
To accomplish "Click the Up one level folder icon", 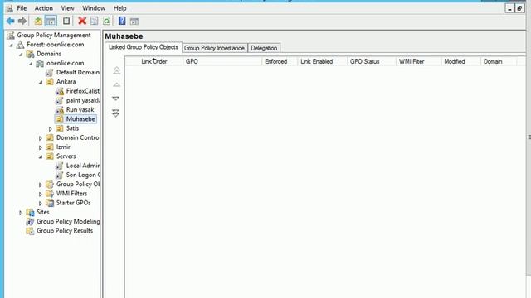I will coord(38,22).
